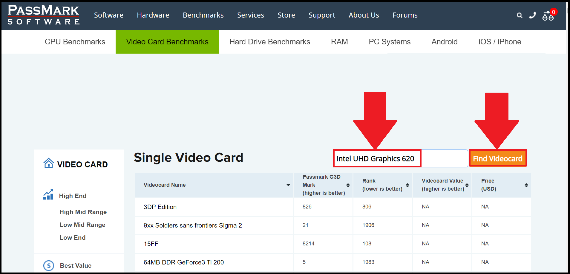Viewport: 570px width, 274px height.
Task: Open the Hard Drive Benchmarks tab
Action: tap(269, 42)
